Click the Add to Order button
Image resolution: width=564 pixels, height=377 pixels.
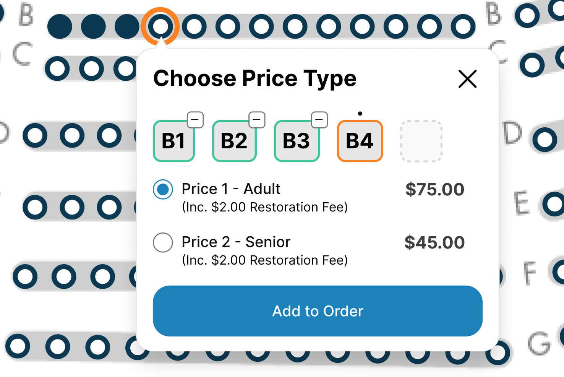[x=317, y=311]
